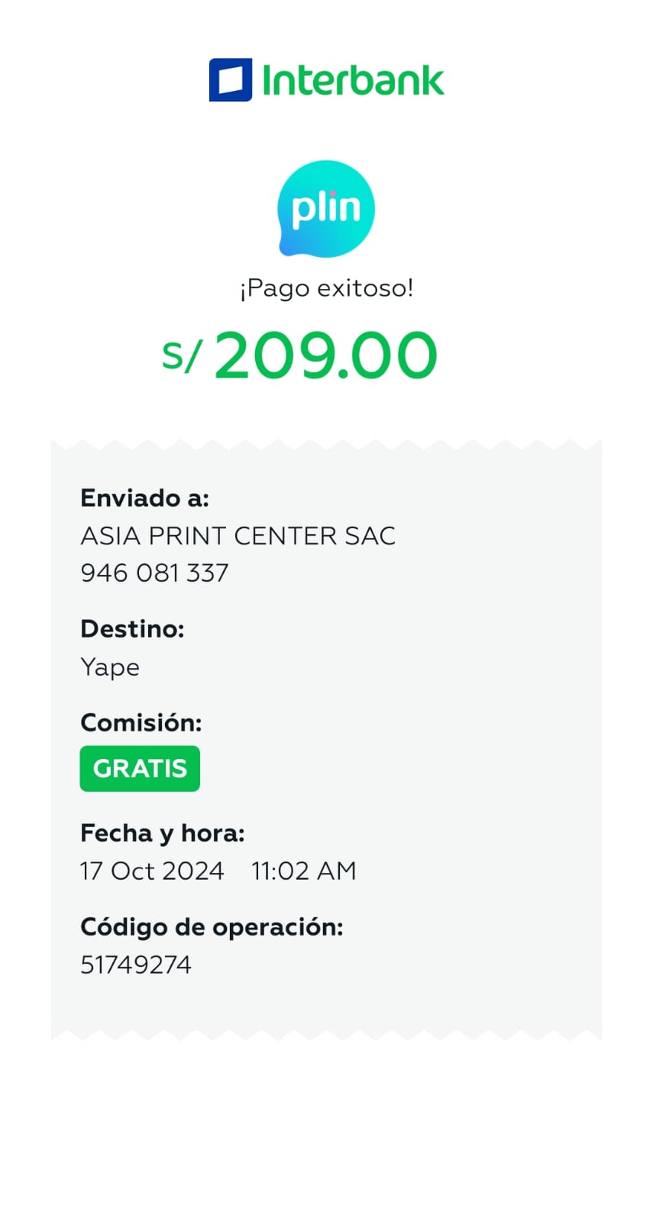This screenshot has width=653, height=1223.
Task: Select operation code 51749274
Action: pyautogui.click(x=135, y=965)
